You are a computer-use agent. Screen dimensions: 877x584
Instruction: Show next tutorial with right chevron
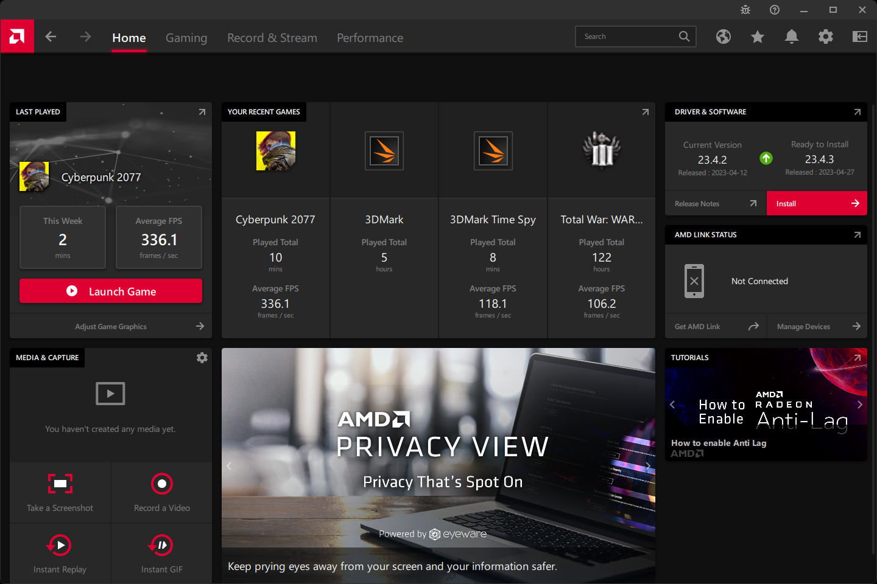(x=860, y=405)
